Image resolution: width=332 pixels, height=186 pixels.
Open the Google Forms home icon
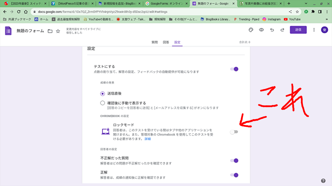pos(8,31)
